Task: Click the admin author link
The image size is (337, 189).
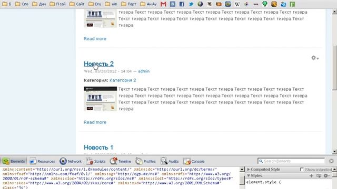Action: 144,71
